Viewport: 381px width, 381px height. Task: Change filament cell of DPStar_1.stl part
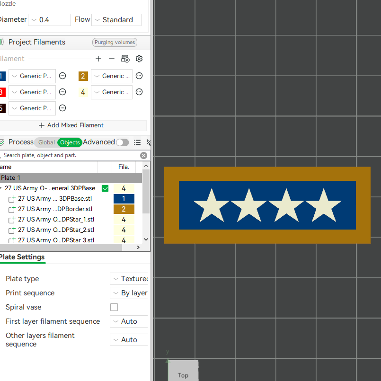point(124,220)
